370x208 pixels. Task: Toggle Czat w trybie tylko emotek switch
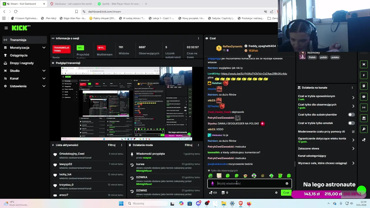(x=351, y=123)
